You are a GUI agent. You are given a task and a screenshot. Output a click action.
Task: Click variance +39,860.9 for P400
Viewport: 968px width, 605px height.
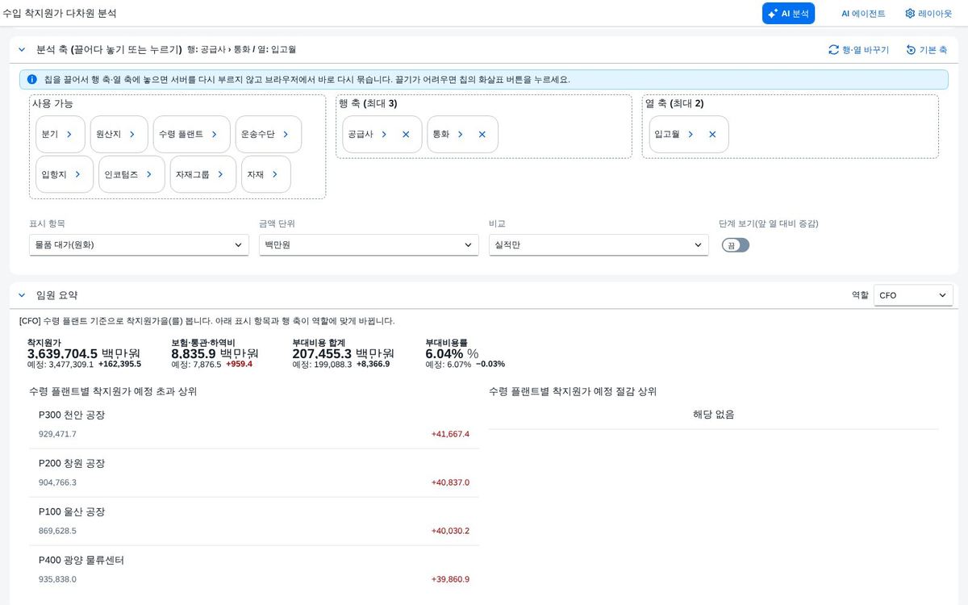[450, 579]
